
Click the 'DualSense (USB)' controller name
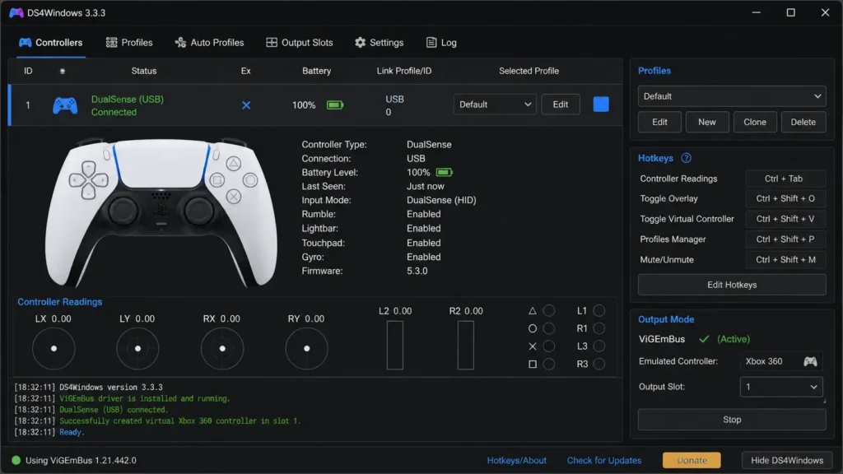coord(128,100)
